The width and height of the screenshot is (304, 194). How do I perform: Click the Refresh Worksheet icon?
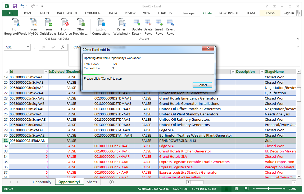tap(122, 22)
